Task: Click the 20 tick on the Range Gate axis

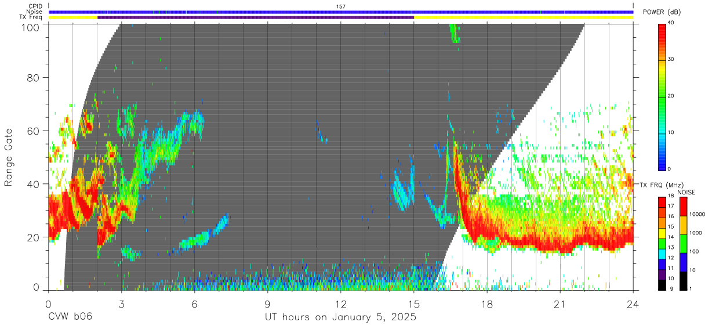Action: [x=34, y=237]
